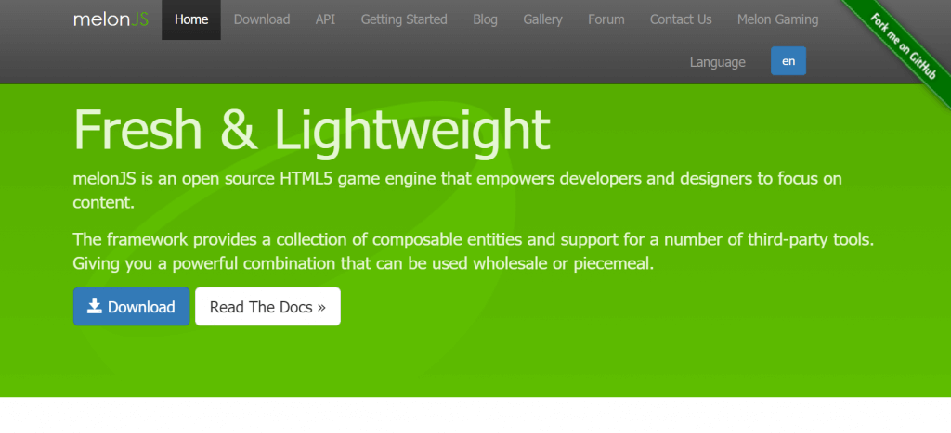Go to the API menu item
951x433 pixels.
click(x=325, y=19)
